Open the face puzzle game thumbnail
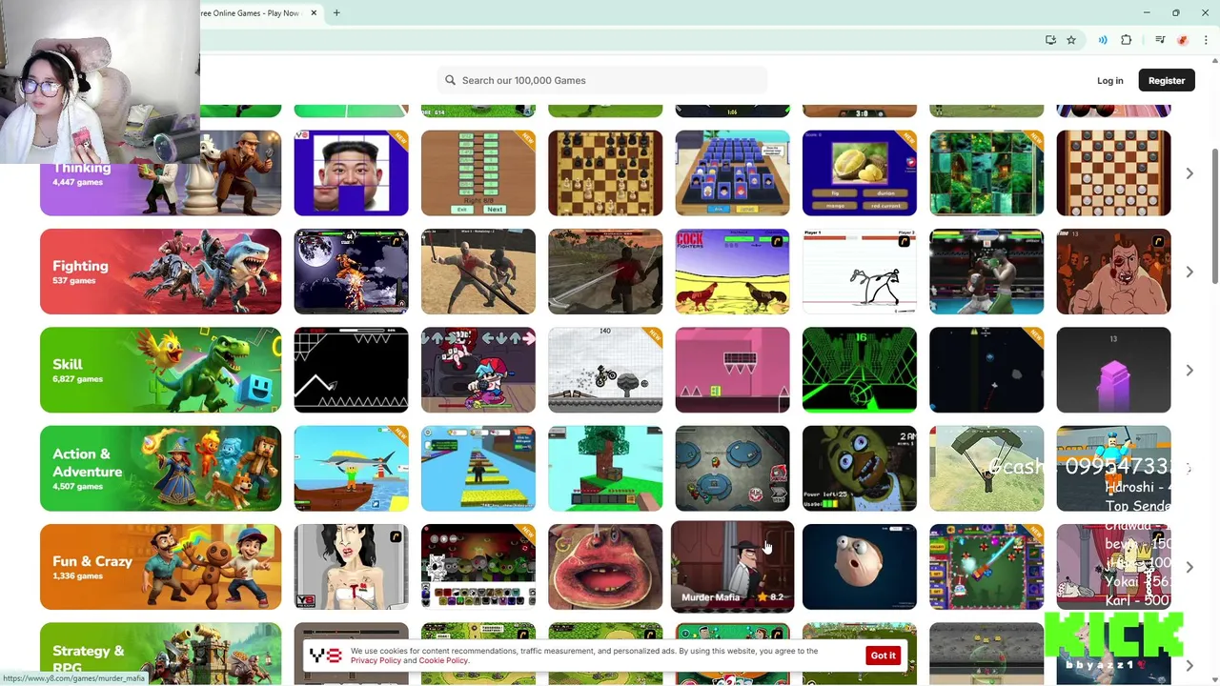 click(x=351, y=173)
